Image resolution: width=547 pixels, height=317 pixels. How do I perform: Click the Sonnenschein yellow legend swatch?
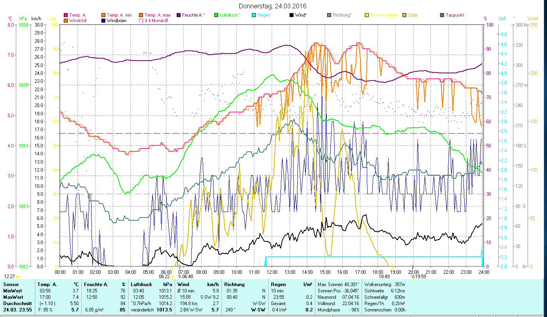[x=367, y=15]
